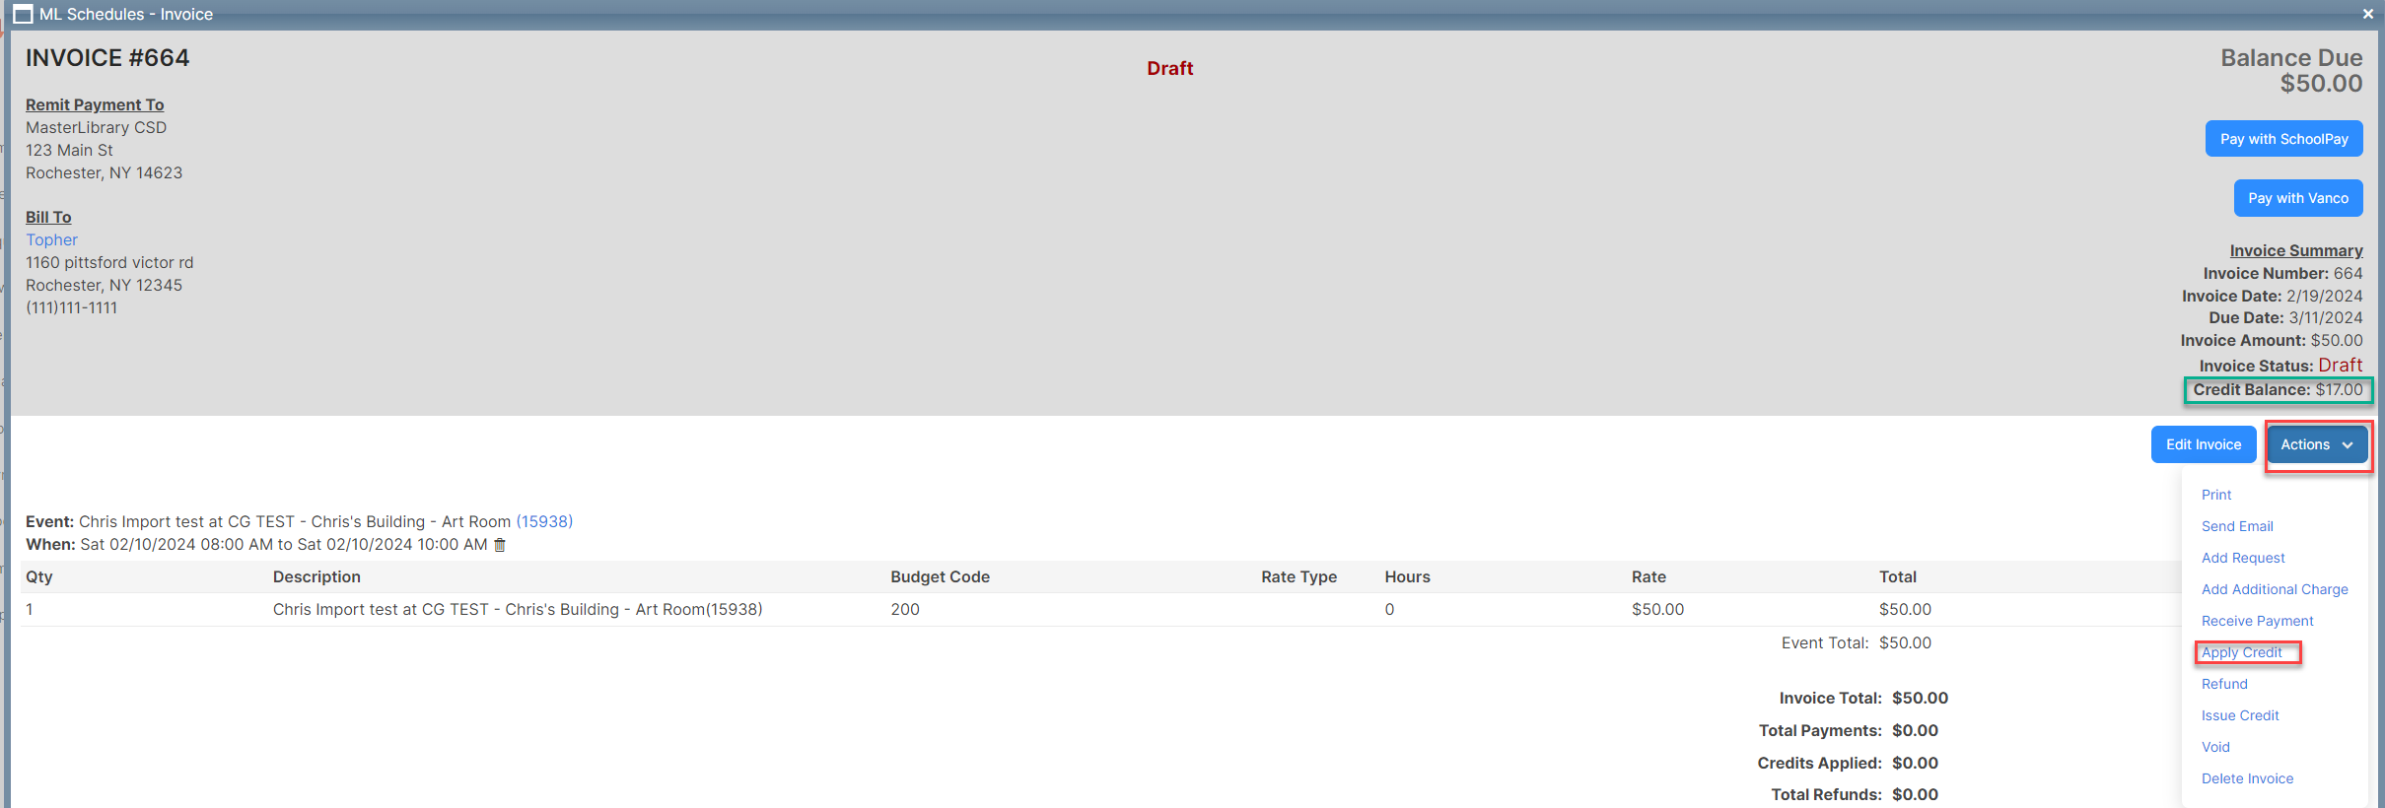Click the Credit Balance $17.00 text
Image resolution: width=2385 pixels, height=808 pixels.
point(2278,389)
